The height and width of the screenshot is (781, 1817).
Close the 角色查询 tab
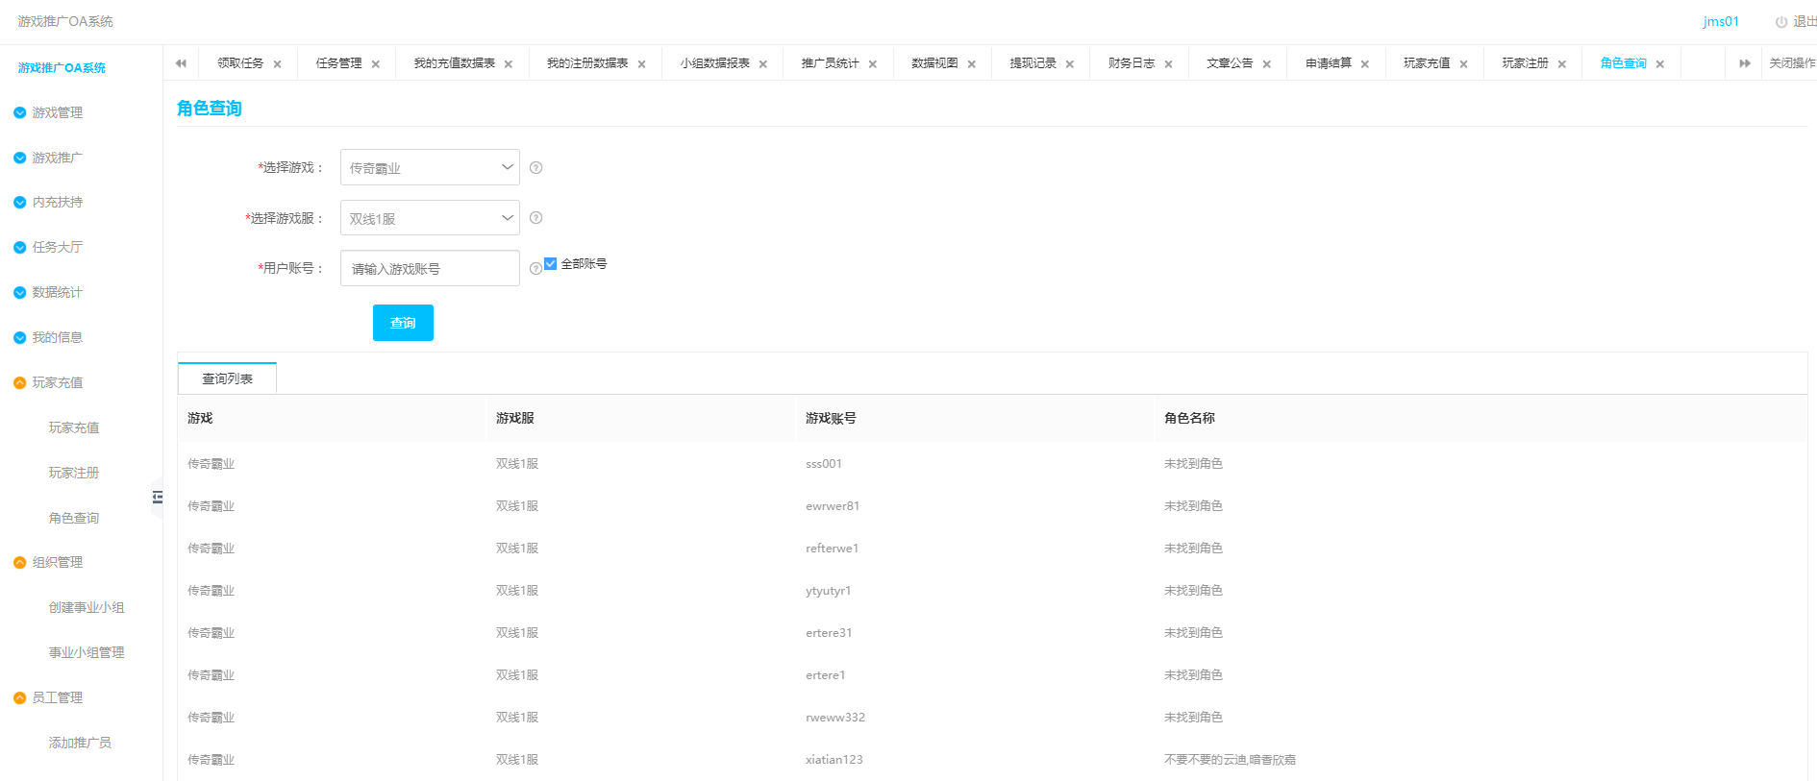click(1660, 64)
